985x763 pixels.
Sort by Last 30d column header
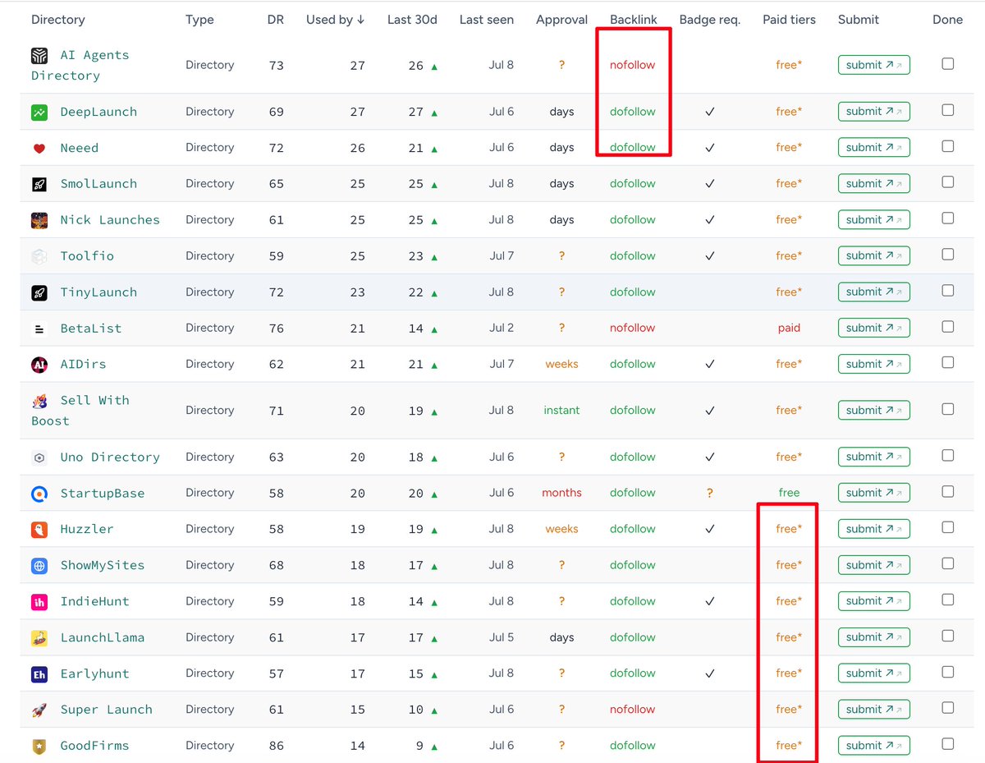[412, 20]
